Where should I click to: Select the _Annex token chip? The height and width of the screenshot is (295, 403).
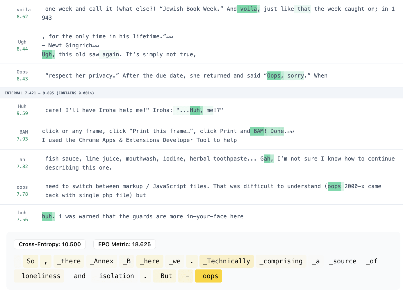click(102, 261)
